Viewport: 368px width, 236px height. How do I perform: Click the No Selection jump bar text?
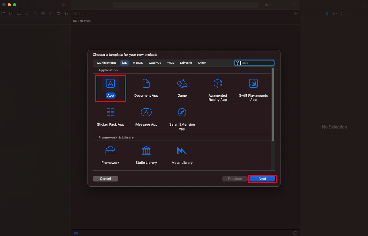[82, 21]
